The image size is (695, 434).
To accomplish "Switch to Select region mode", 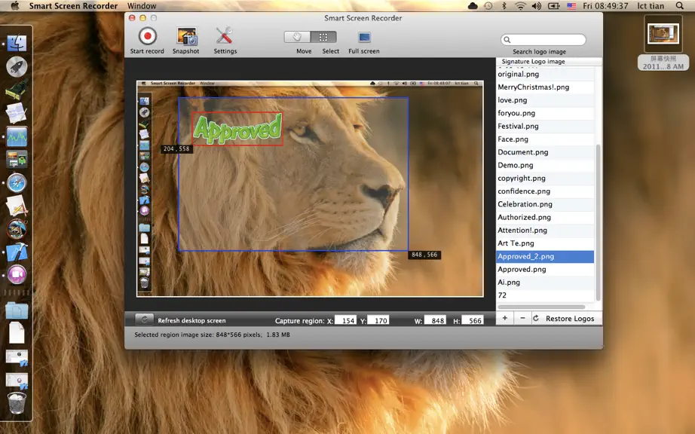I will (x=323, y=37).
